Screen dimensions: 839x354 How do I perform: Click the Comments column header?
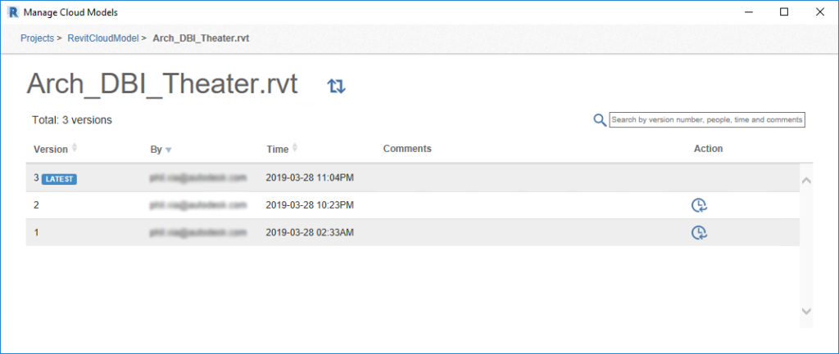(x=407, y=149)
